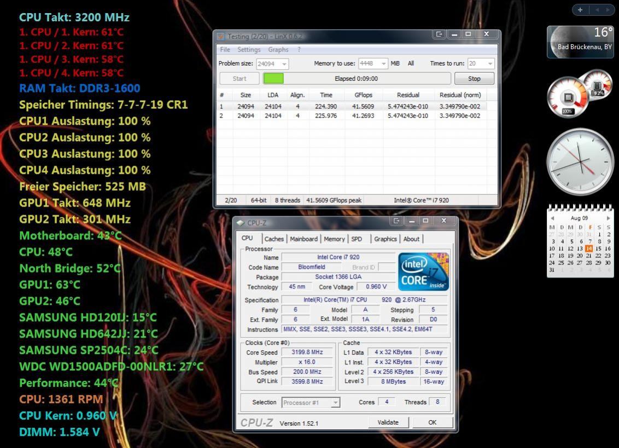
Task: Click the Bus Speed value 200.0 MHz
Action: click(x=307, y=372)
